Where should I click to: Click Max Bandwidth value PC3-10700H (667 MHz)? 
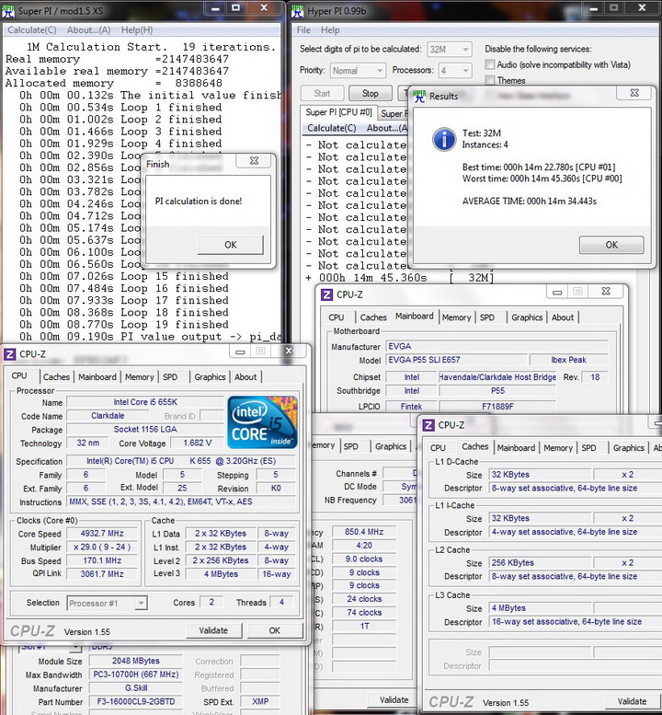[135, 675]
